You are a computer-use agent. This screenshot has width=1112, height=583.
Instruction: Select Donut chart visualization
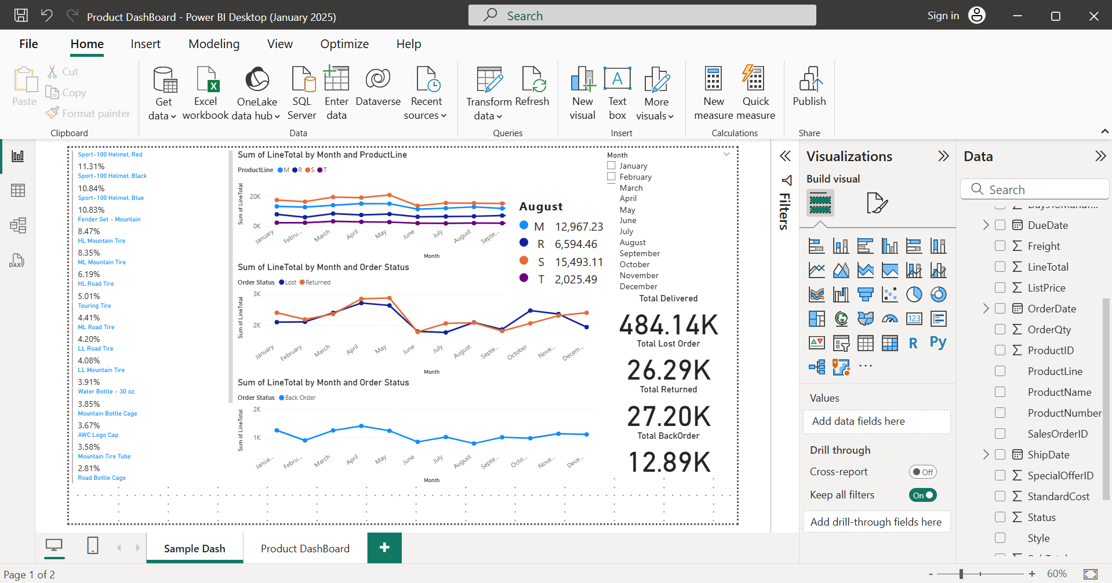click(939, 294)
